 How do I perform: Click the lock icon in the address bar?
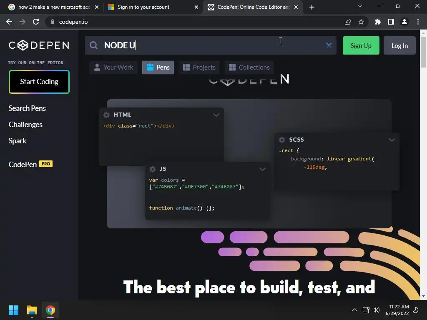(53, 22)
